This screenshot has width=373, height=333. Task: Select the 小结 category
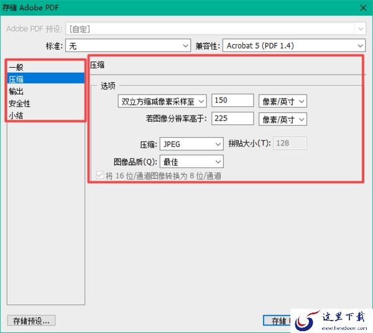pyautogui.click(x=45, y=116)
